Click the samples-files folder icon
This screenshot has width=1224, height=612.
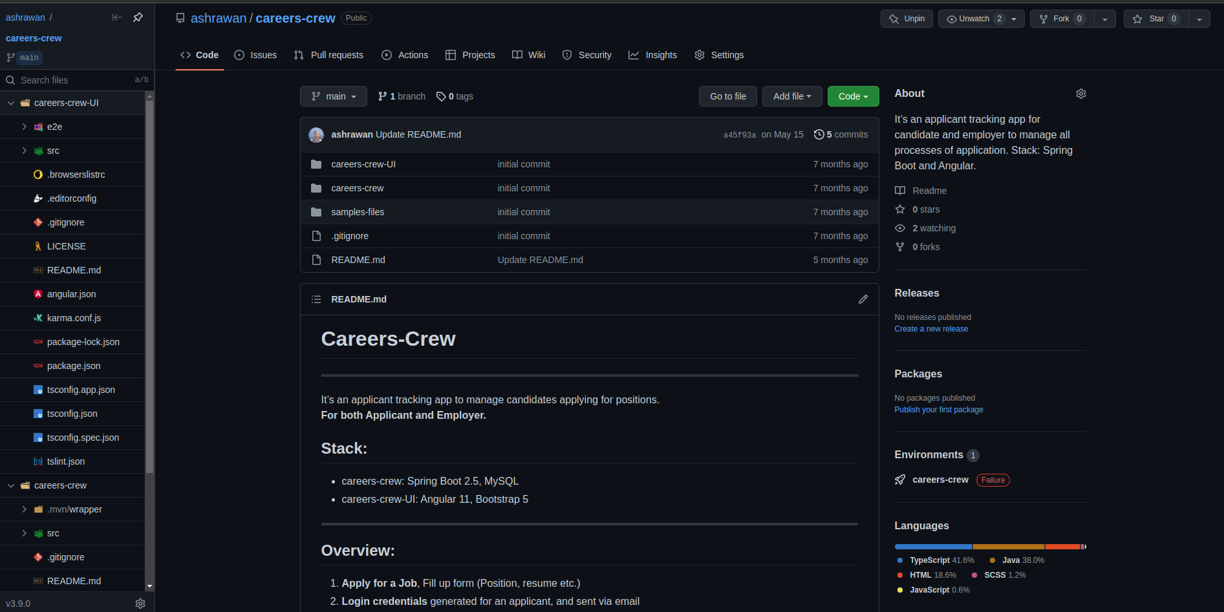click(316, 212)
